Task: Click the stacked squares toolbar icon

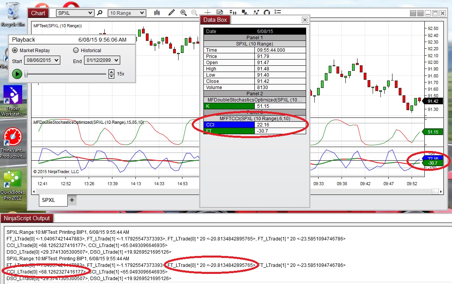Action: 245,12
